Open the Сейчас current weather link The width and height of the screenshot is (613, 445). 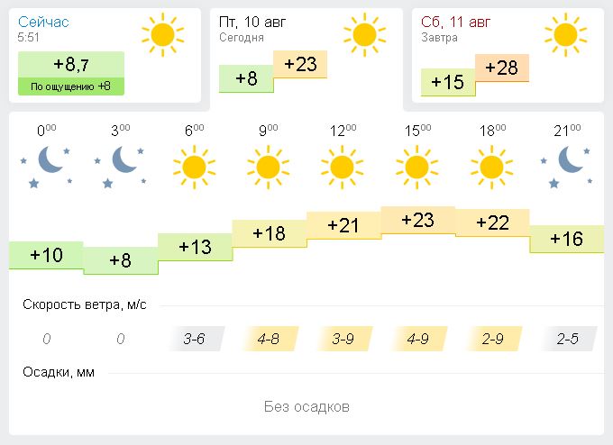pos(43,21)
